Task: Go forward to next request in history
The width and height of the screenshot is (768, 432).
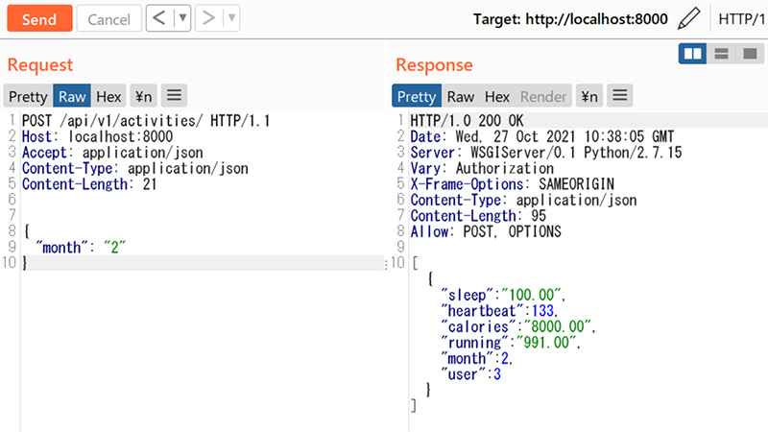Action: (x=208, y=18)
